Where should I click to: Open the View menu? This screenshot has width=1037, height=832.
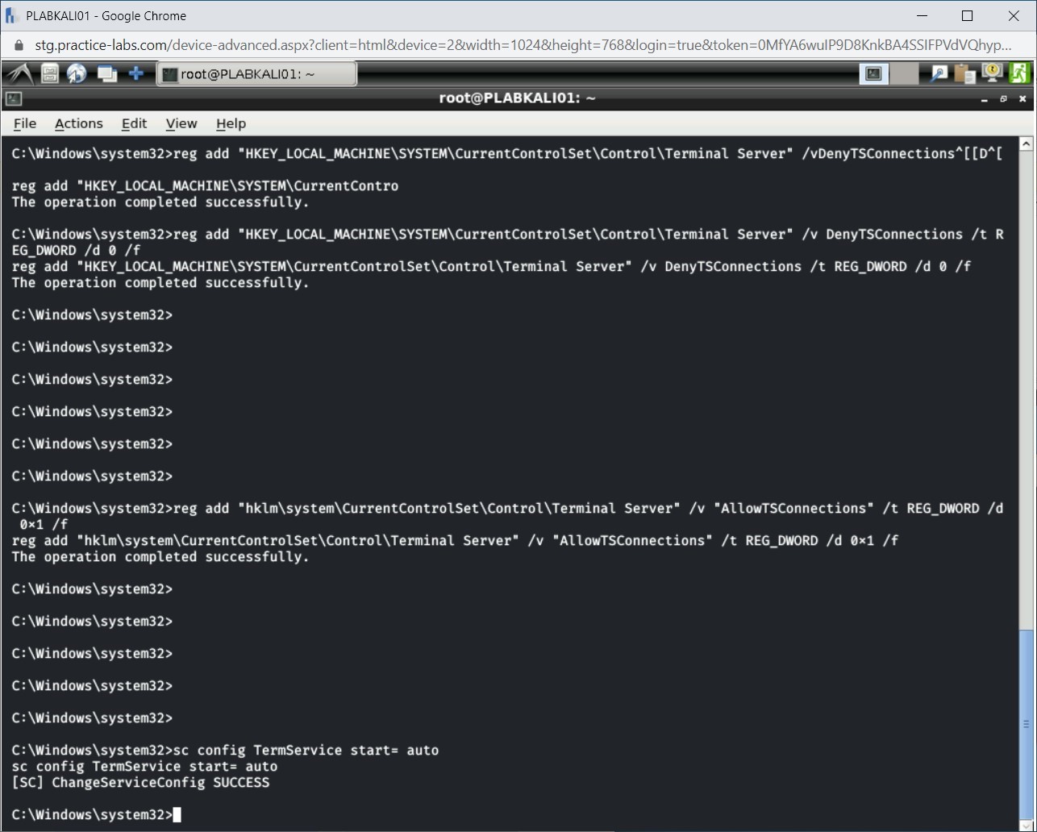[x=181, y=123]
